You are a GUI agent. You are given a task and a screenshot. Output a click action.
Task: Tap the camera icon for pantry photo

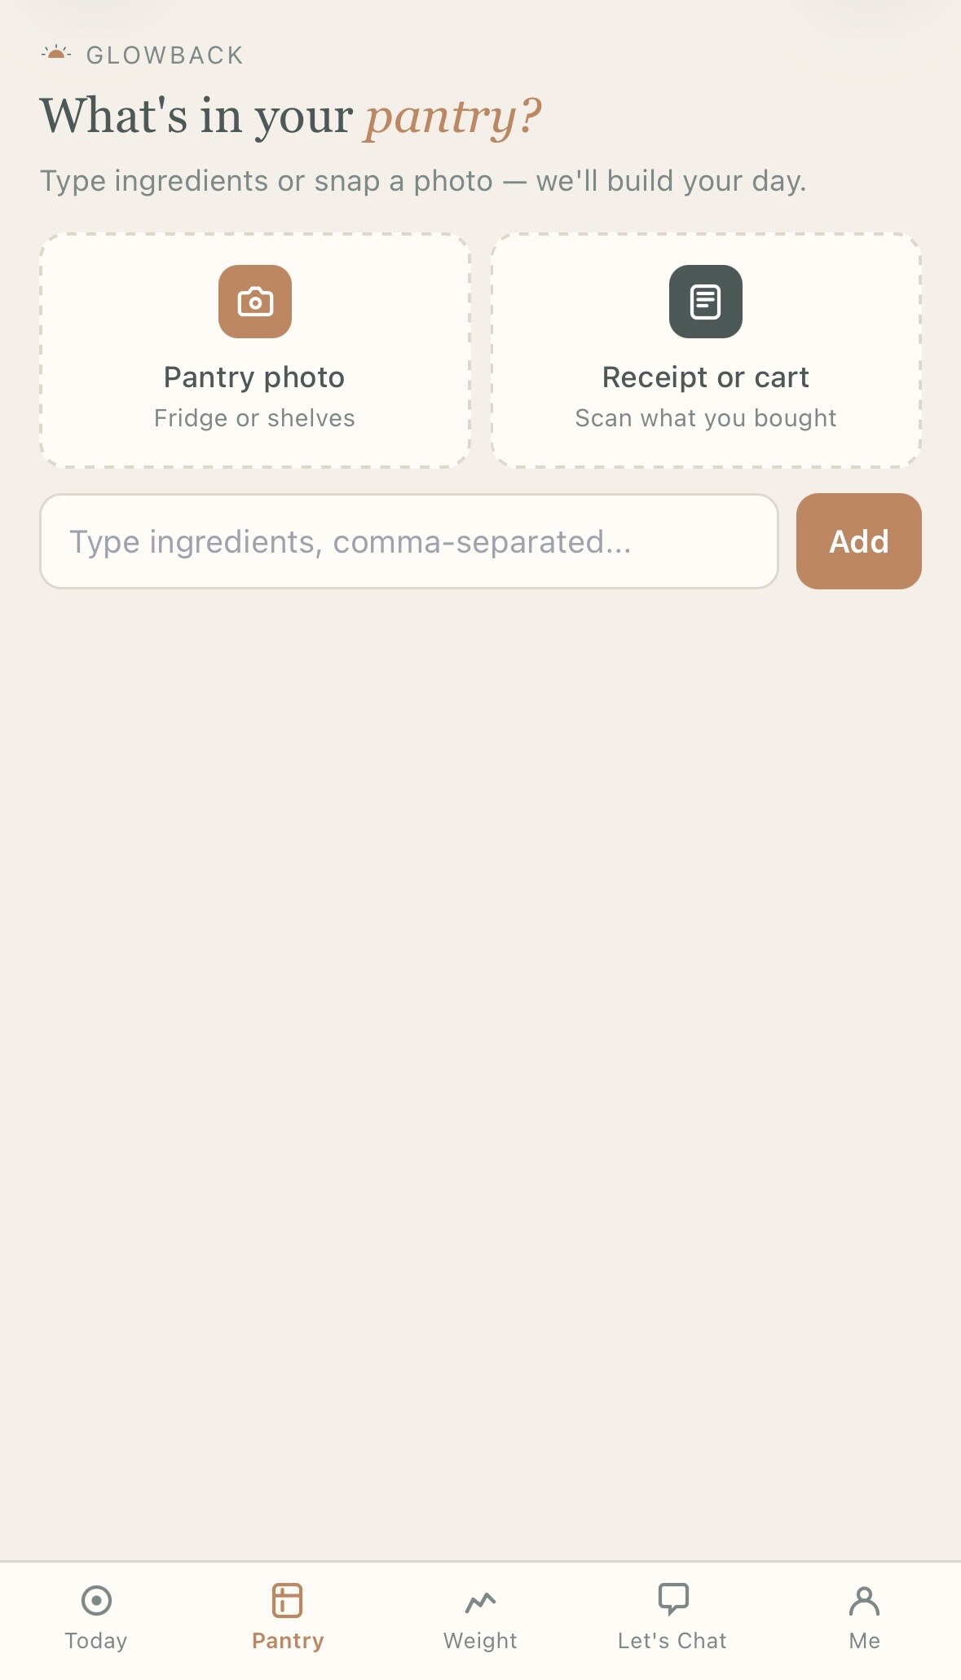click(x=255, y=302)
